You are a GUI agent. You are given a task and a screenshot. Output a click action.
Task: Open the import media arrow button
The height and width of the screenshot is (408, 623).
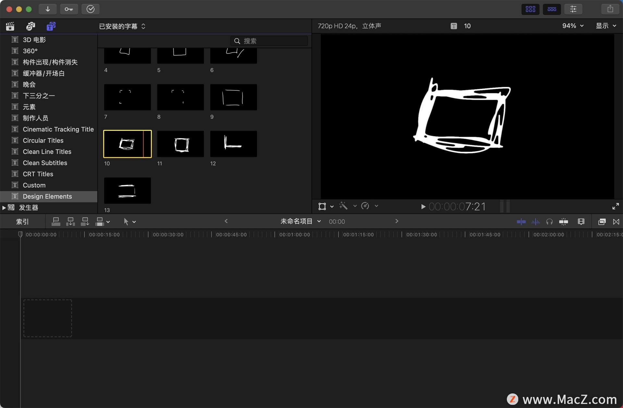[x=48, y=9]
